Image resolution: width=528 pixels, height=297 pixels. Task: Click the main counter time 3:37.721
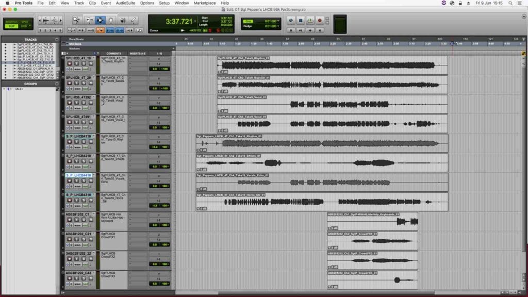pyautogui.click(x=179, y=22)
